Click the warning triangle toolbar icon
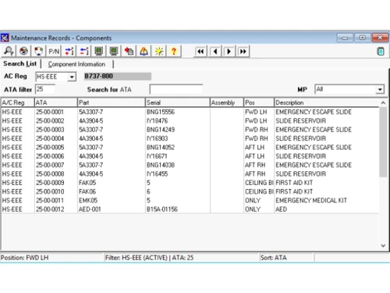This screenshot has height=293, width=390. (x=144, y=51)
